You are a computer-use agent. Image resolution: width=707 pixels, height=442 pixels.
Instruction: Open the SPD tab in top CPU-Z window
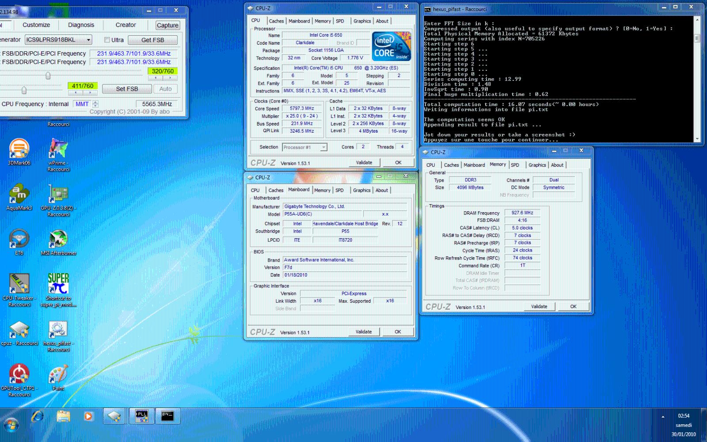[340, 21]
